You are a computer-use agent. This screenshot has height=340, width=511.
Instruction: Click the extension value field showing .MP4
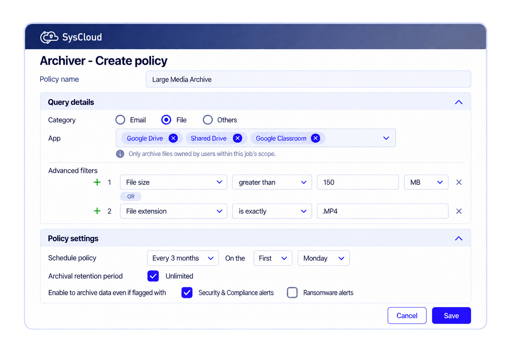pos(383,211)
